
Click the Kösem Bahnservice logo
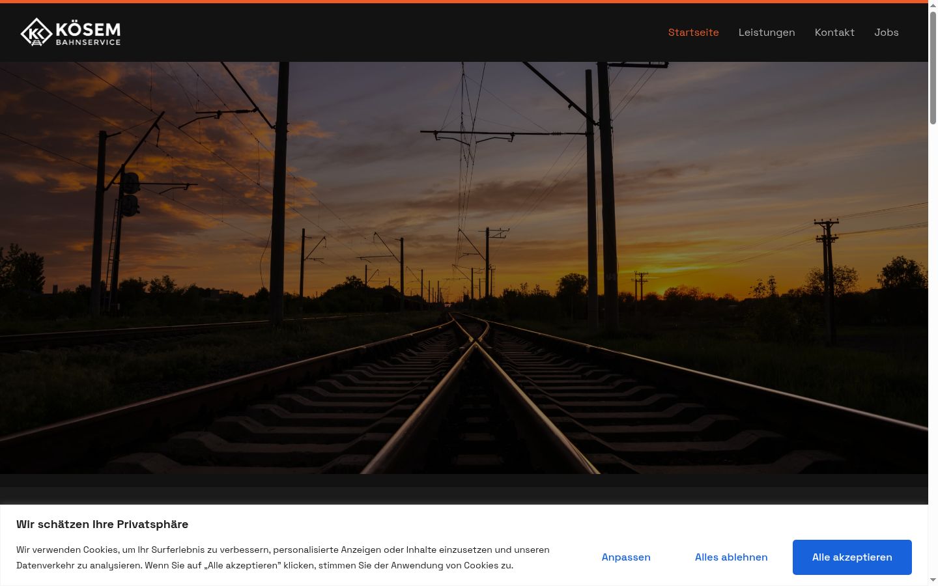pyautogui.click(x=70, y=33)
